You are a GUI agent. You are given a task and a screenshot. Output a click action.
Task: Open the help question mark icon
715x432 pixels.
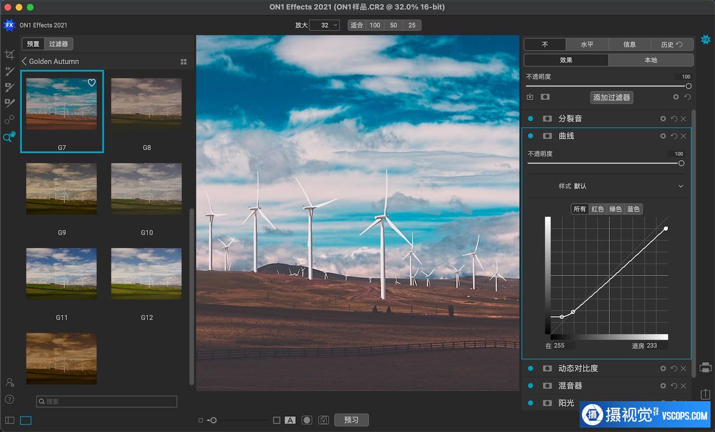10,399
